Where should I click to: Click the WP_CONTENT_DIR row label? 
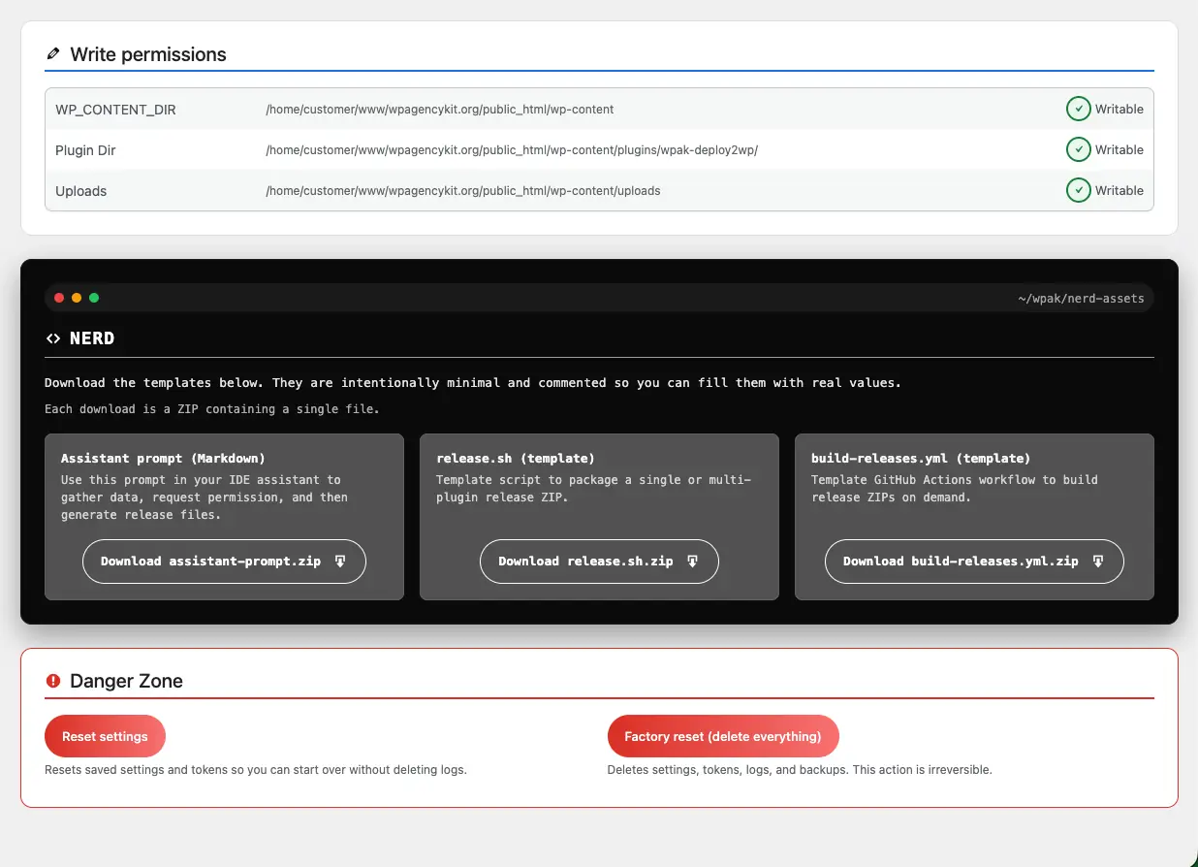point(115,110)
